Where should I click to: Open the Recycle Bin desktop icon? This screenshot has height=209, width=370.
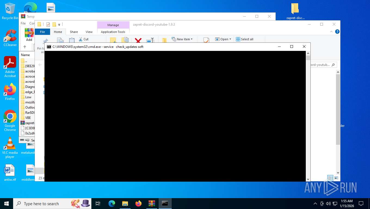coord(10,11)
